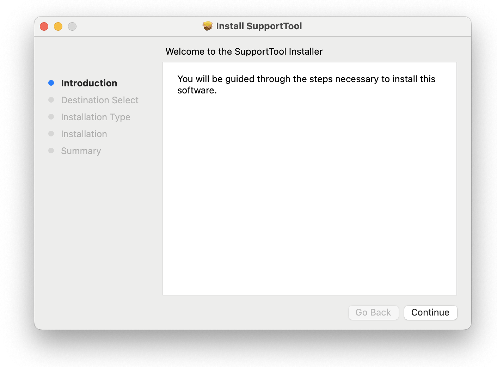Viewport: 497px width, 367px height.
Task: Click the white content pane area
Action: tap(309, 194)
